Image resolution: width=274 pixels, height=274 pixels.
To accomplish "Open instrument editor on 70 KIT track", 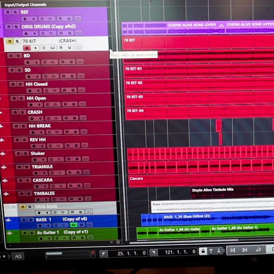I will click(53, 48).
